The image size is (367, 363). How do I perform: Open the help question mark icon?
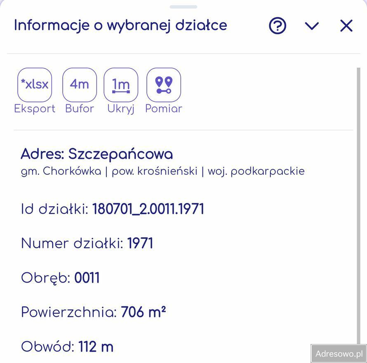277,25
